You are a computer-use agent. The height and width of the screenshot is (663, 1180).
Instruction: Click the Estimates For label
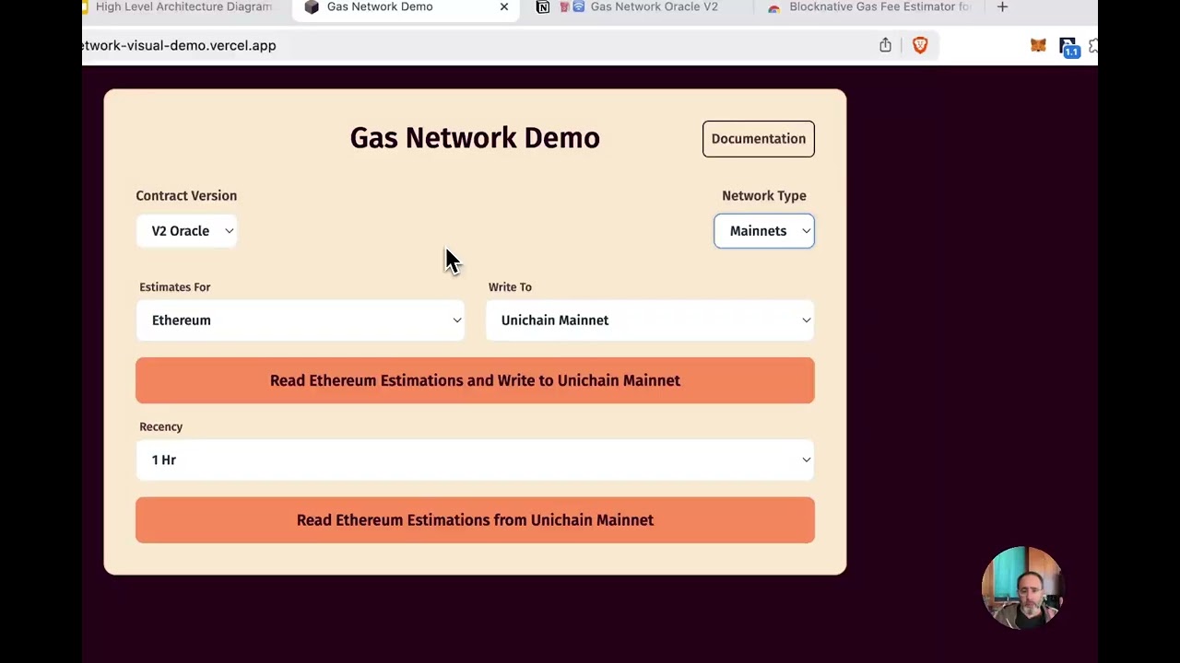175,287
